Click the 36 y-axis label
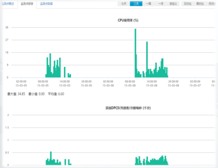 [7, 27]
